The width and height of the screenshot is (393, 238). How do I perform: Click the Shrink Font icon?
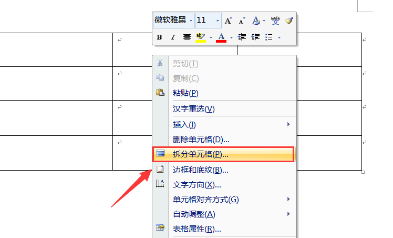(242, 21)
